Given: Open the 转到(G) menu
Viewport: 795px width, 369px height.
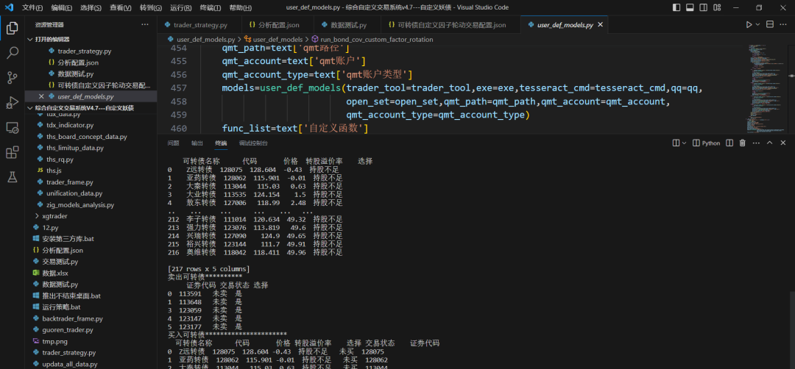Looking at the screenshot, I should point(151,7).
